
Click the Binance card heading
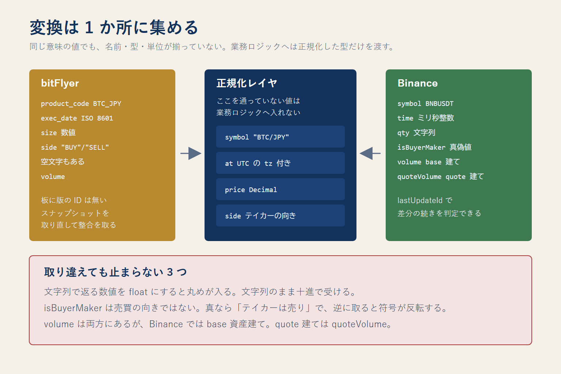[x=417, y=83]
